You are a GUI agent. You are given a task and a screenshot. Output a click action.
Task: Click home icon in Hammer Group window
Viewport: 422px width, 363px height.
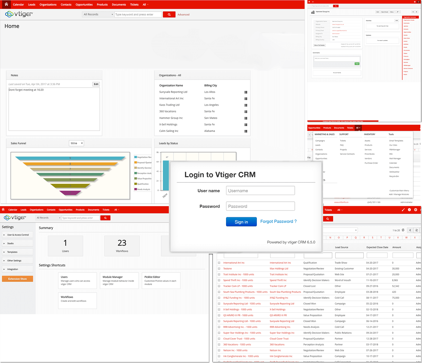coord(309,2)
